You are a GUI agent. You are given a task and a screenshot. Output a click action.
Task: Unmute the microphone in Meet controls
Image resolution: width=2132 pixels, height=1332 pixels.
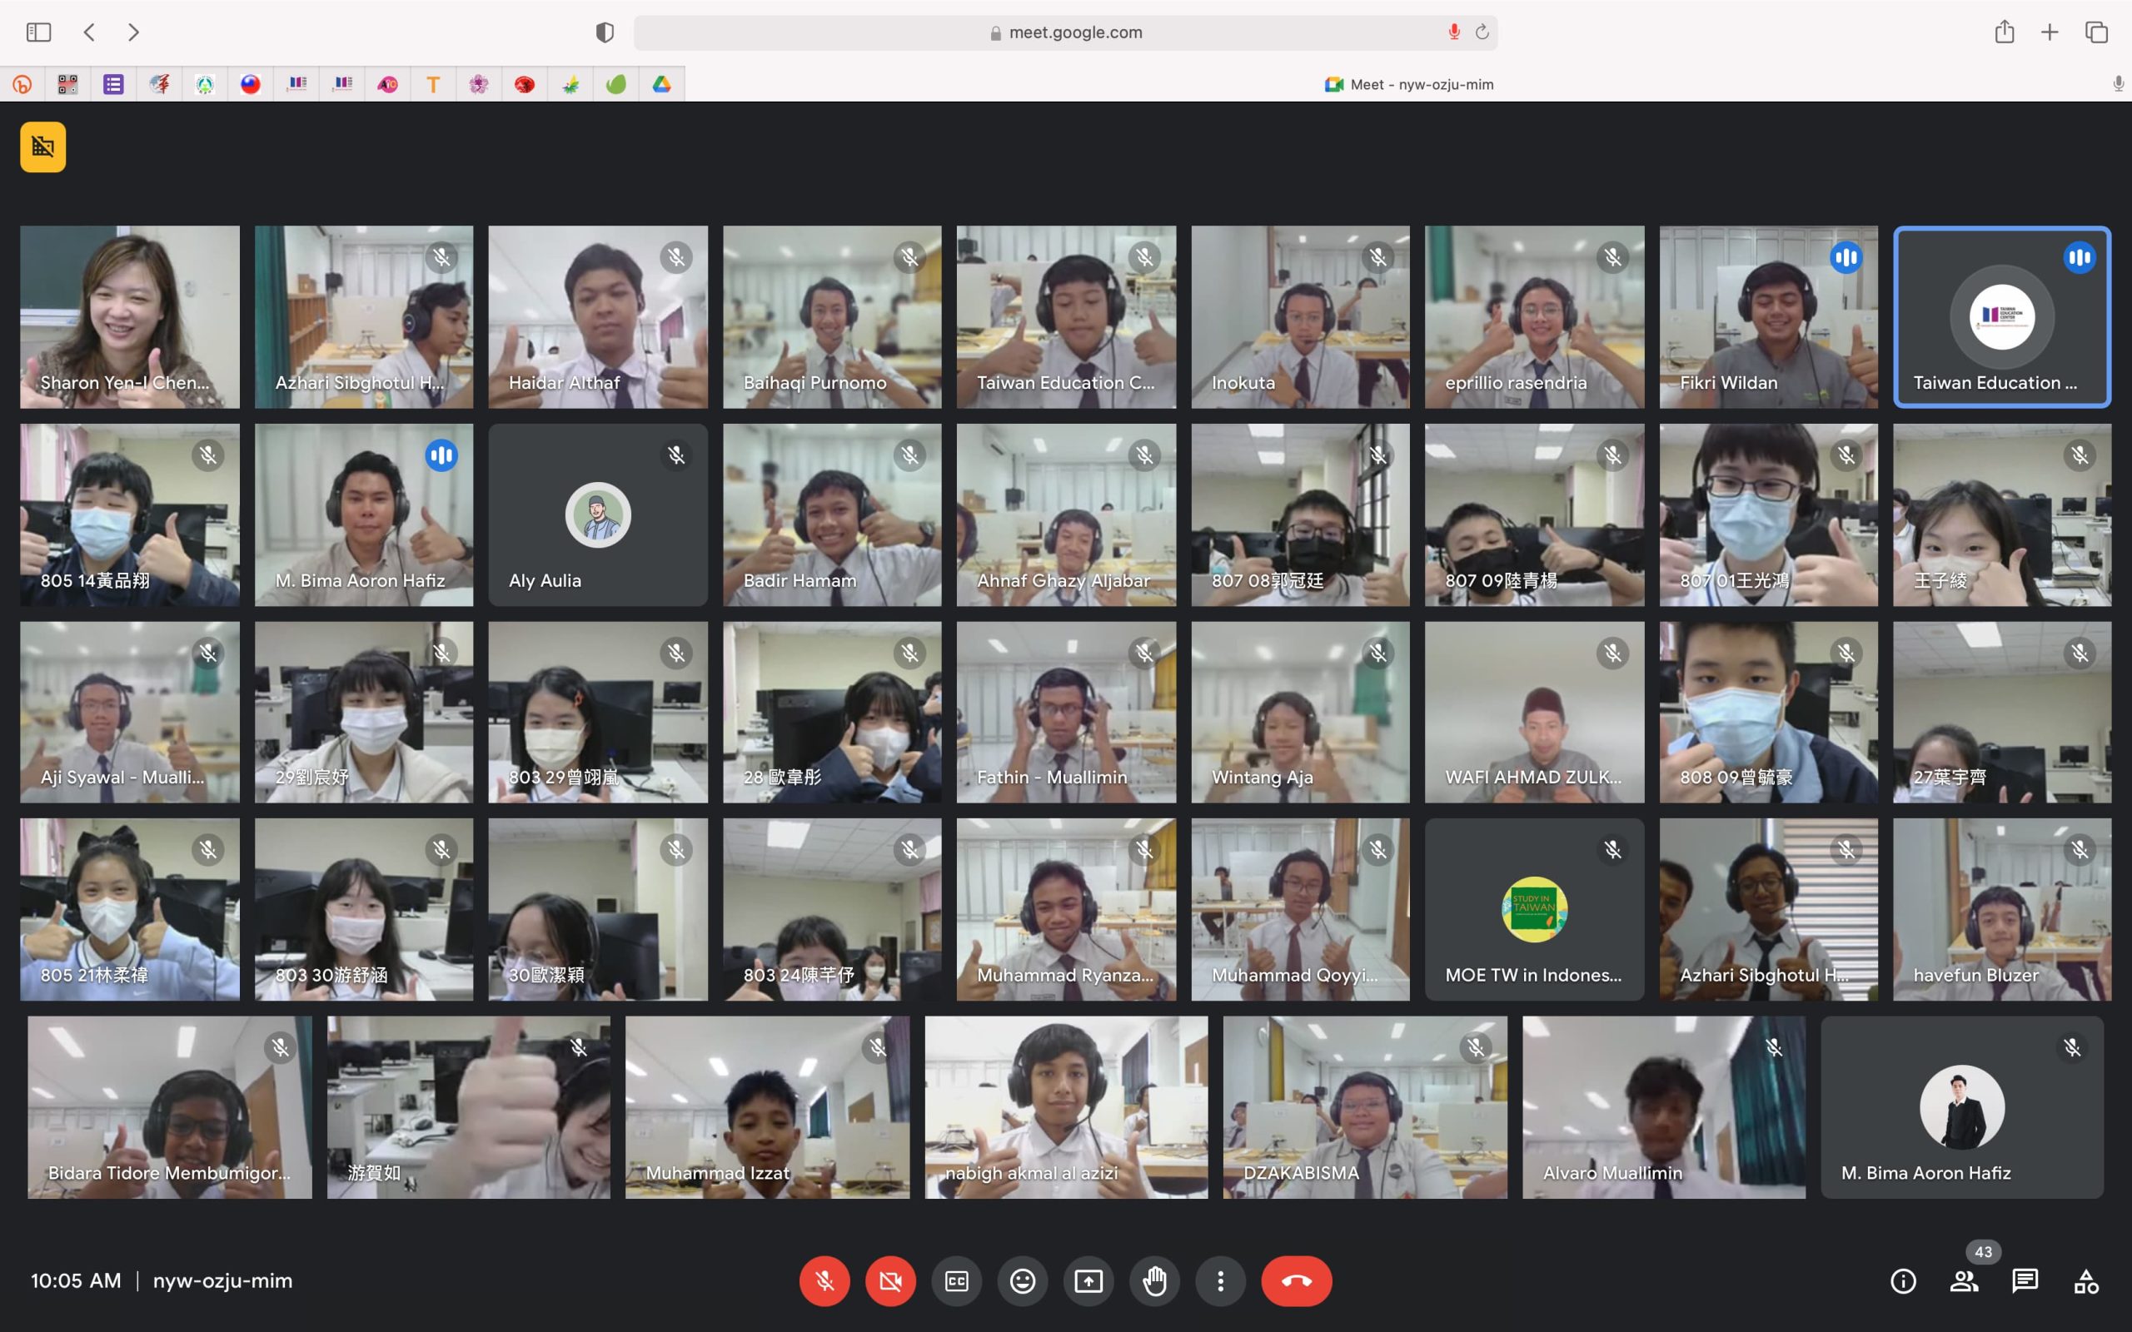coord(824,1281)
